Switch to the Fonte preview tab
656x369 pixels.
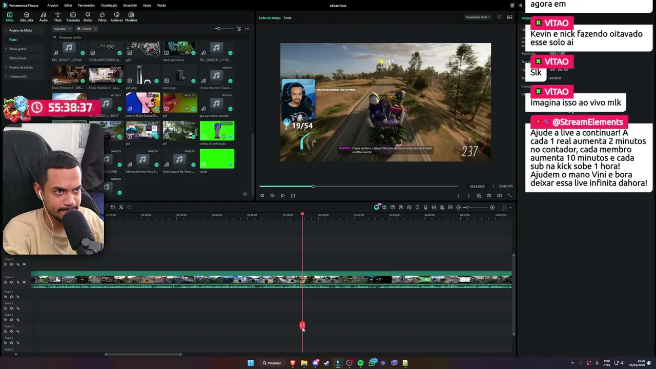[288, 18]
